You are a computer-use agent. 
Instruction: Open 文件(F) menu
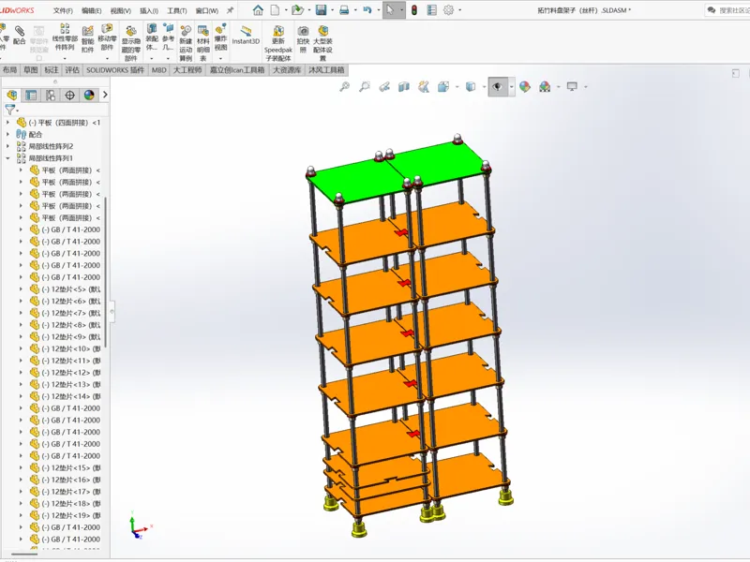coord(63,10)
